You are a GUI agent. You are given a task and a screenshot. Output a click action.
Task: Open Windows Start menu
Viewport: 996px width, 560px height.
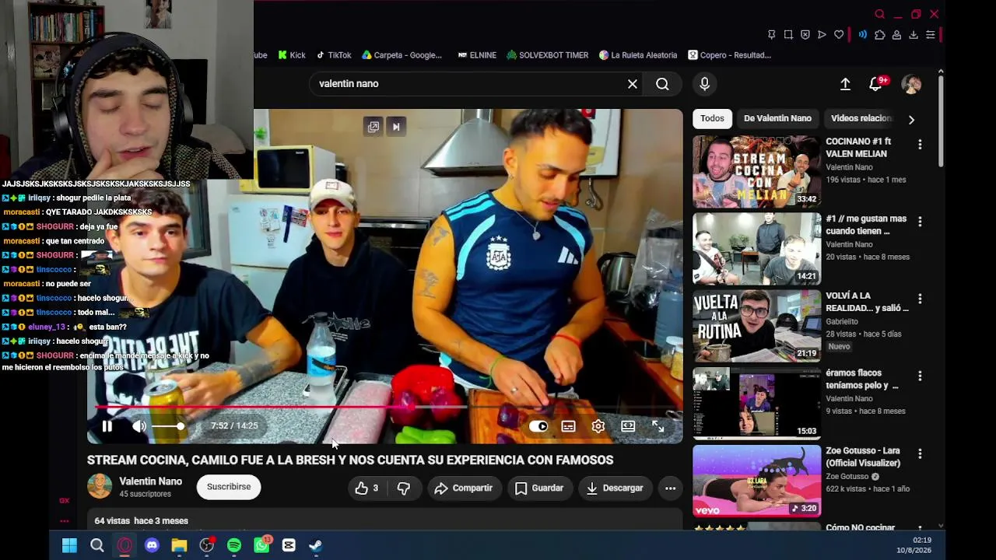pyautogui.click(x=69, y=545)
